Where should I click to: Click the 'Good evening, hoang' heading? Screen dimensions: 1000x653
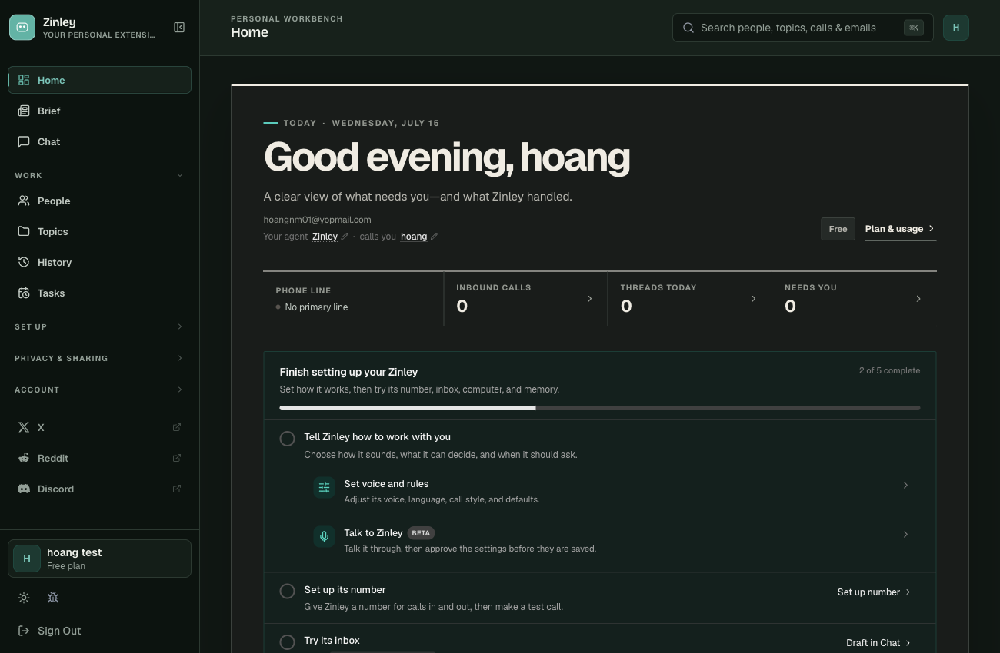[x=447, y=157]
